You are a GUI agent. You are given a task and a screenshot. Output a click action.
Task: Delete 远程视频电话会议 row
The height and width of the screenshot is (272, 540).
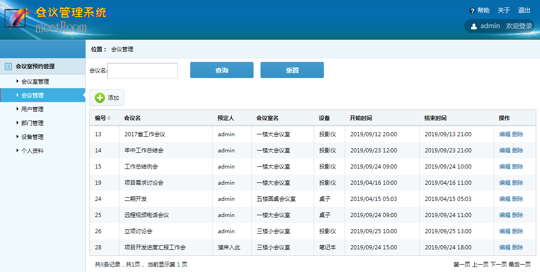(x=518, y=215)
